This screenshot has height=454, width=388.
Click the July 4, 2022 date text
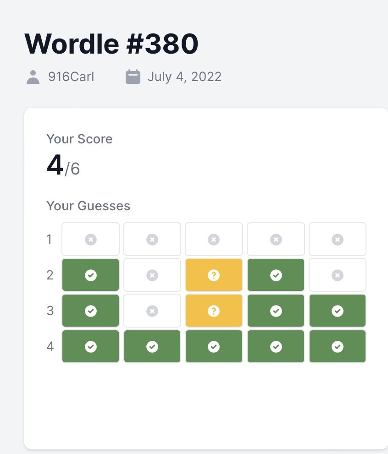click(184, 77)
